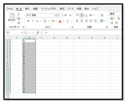Click the Format Painter brush icon
This screenshot has width=128, height=101.
19,23
